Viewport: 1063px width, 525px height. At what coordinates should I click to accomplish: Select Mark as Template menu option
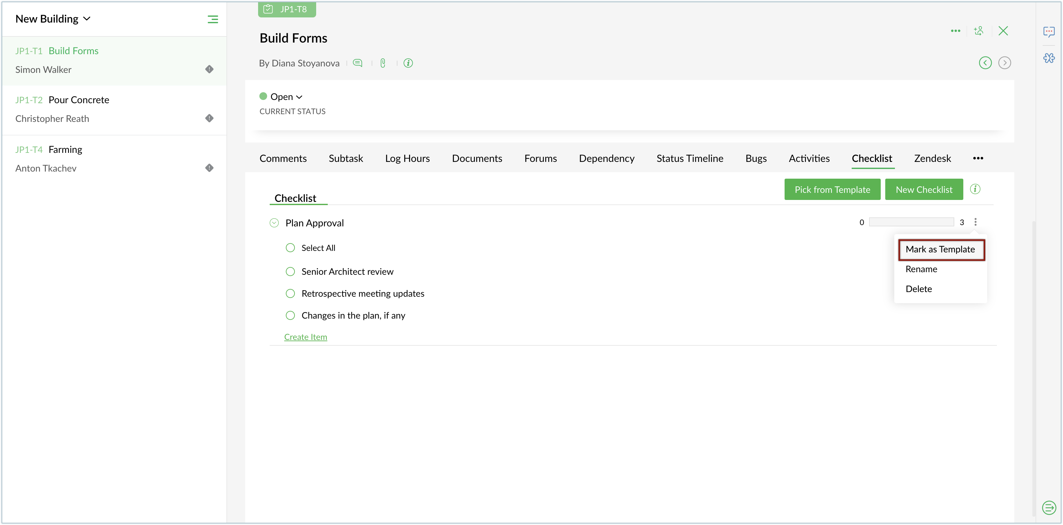click(940, 250)
